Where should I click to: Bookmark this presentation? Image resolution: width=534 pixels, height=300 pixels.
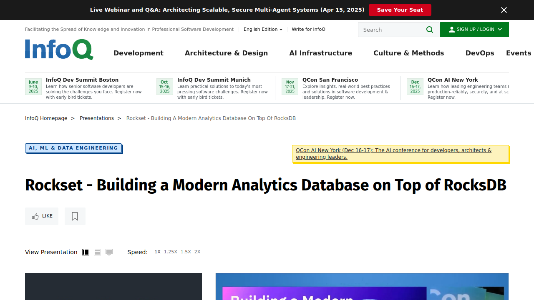[x=75, y=216]
